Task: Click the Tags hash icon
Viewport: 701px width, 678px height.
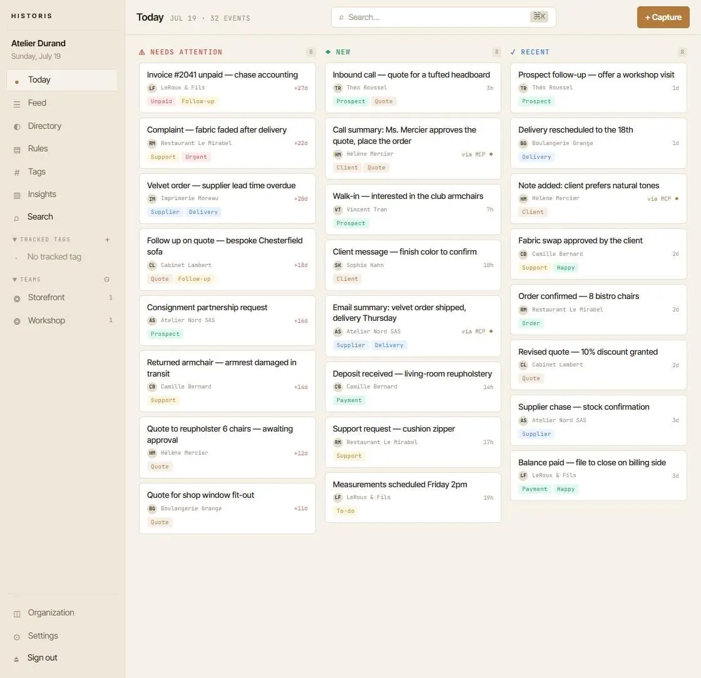Action: click(17, 173)
